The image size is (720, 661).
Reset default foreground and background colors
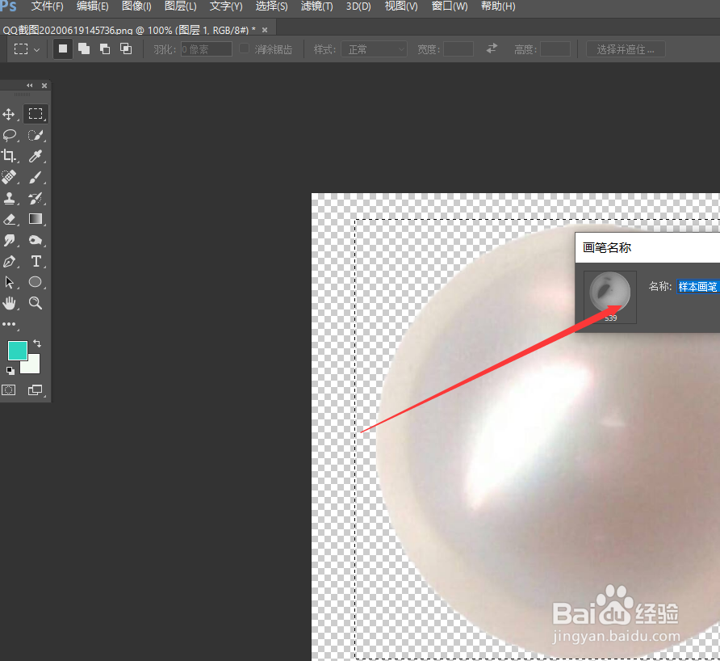tap(10, 370)
